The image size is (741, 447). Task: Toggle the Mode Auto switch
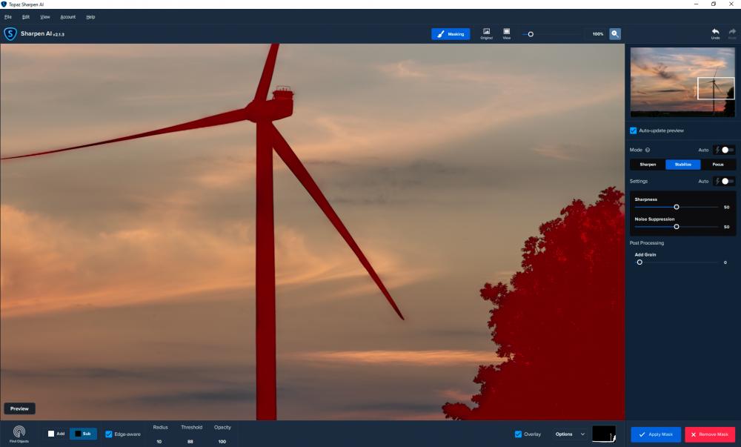725,150
